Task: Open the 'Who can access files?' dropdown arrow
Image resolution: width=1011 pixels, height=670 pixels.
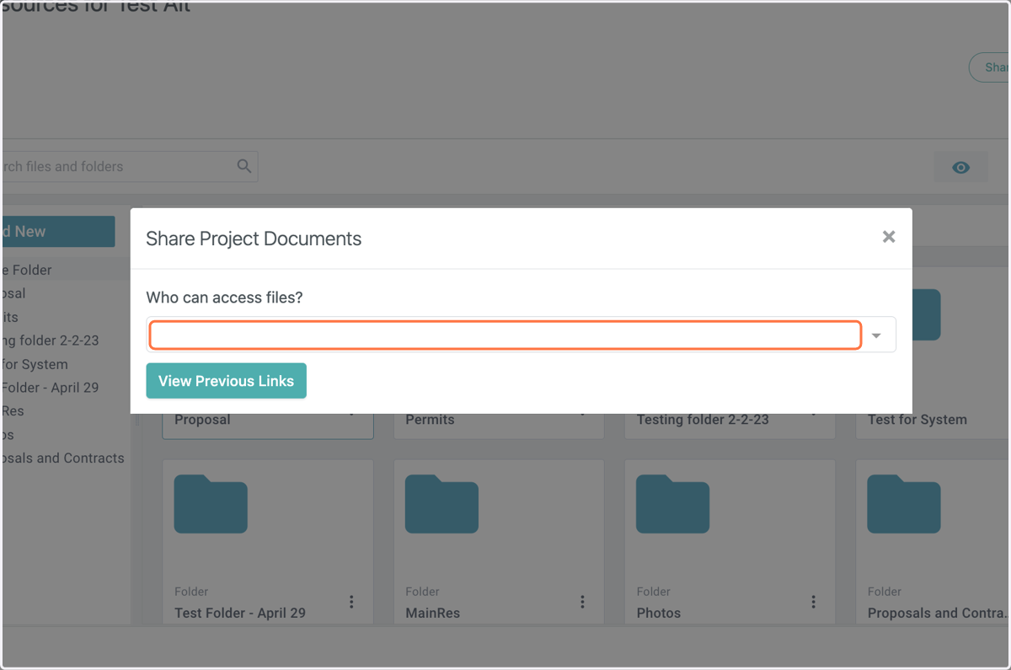Action: pos(876,335)
